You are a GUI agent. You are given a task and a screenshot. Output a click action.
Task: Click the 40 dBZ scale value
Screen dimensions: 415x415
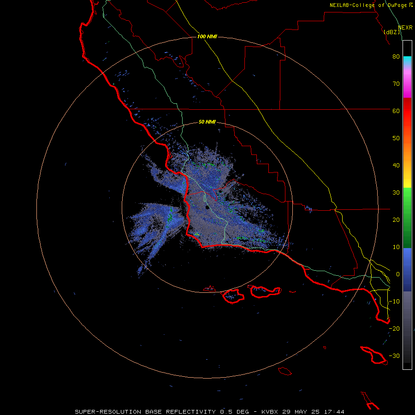click(x=396, y=166)
